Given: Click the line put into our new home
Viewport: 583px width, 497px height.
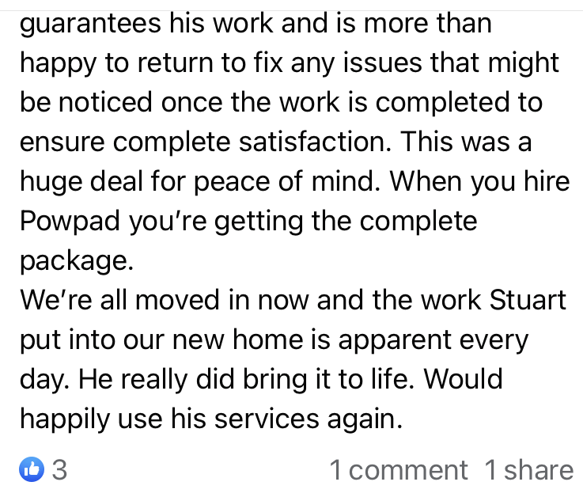Looking at the screenshot, I should coord(274,340).
